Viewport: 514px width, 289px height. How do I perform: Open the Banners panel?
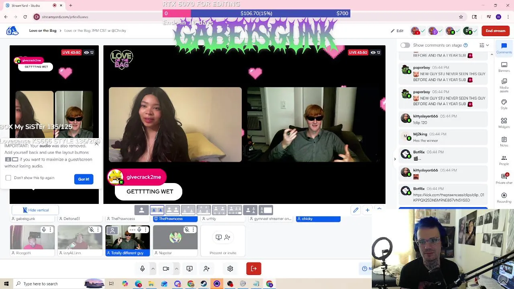coord(504,67)
